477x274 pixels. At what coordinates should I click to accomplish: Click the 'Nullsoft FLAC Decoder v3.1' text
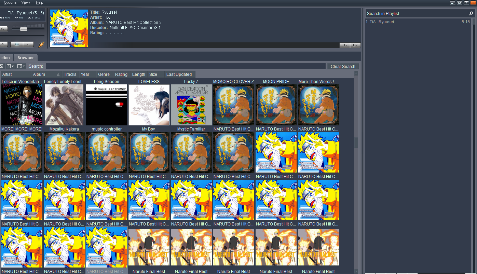135,28
